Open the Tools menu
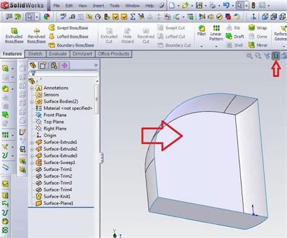 point(114,5)
